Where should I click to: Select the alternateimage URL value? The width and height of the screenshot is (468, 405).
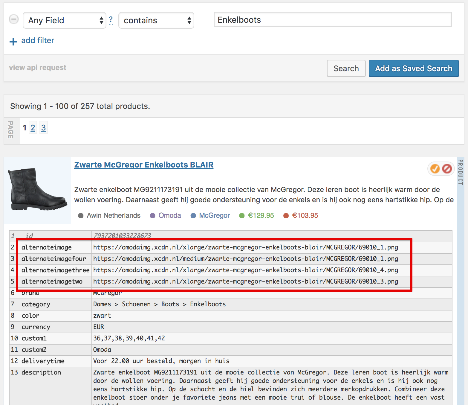tap(246, 247)
